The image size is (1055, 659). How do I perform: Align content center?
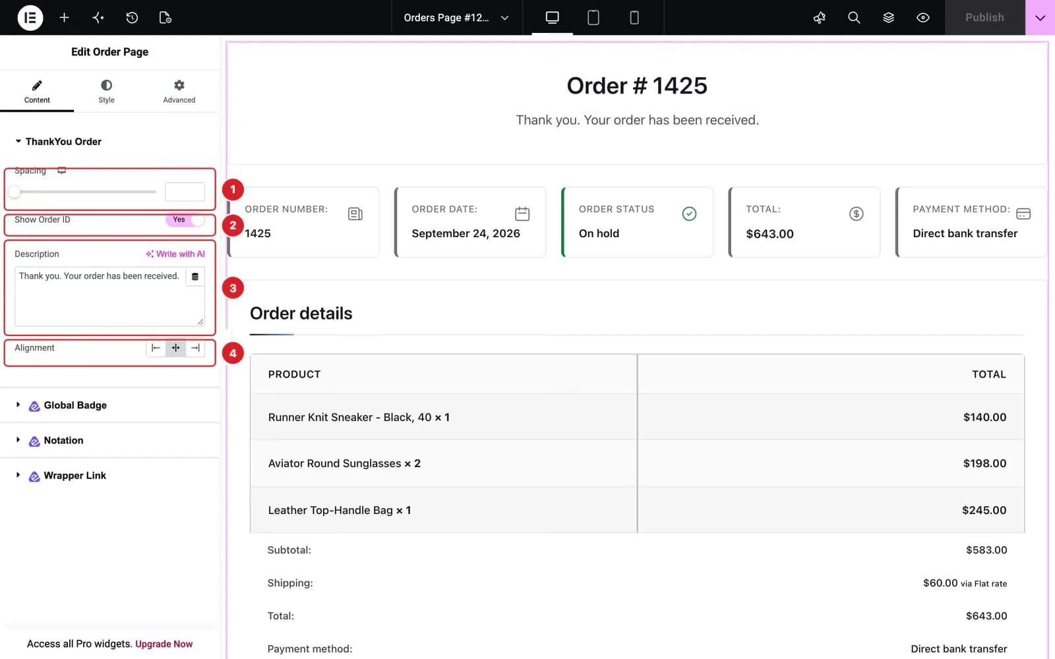175,348
